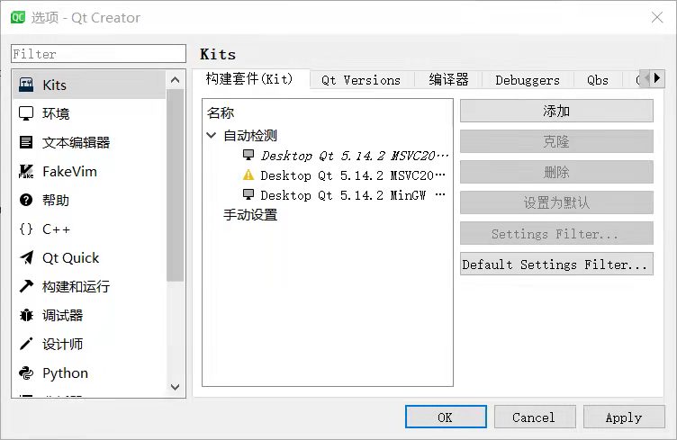
Task: Select the 手动设置 tree item
Action: [x=250, y=214]
